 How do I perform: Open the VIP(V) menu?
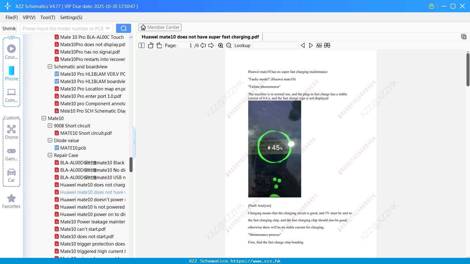click(29, 18)
